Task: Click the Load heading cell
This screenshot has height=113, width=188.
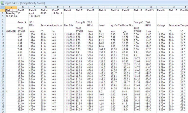Action: click(x=104, y=25)
